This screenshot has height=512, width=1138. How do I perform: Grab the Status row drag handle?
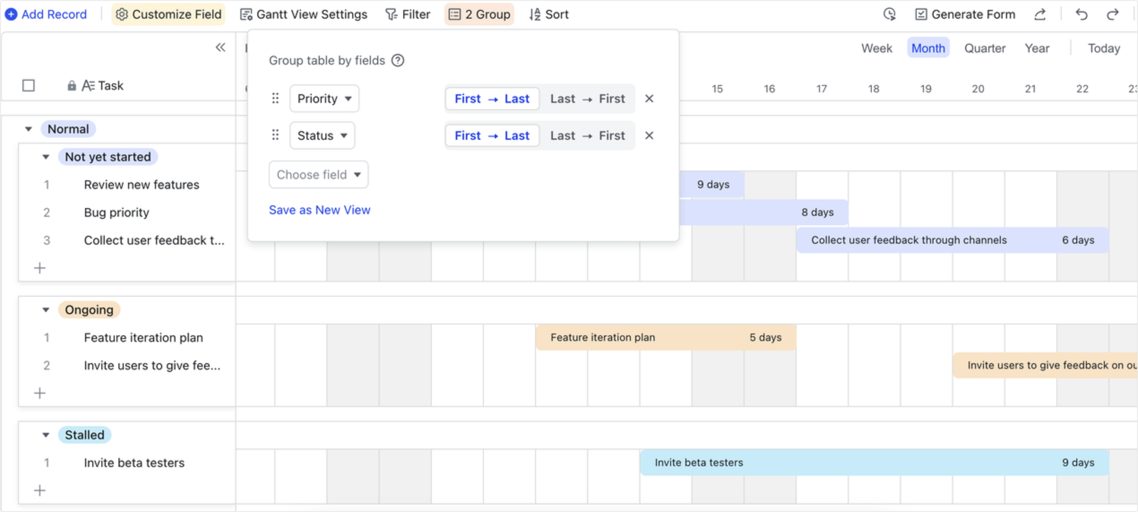(276, 135)
